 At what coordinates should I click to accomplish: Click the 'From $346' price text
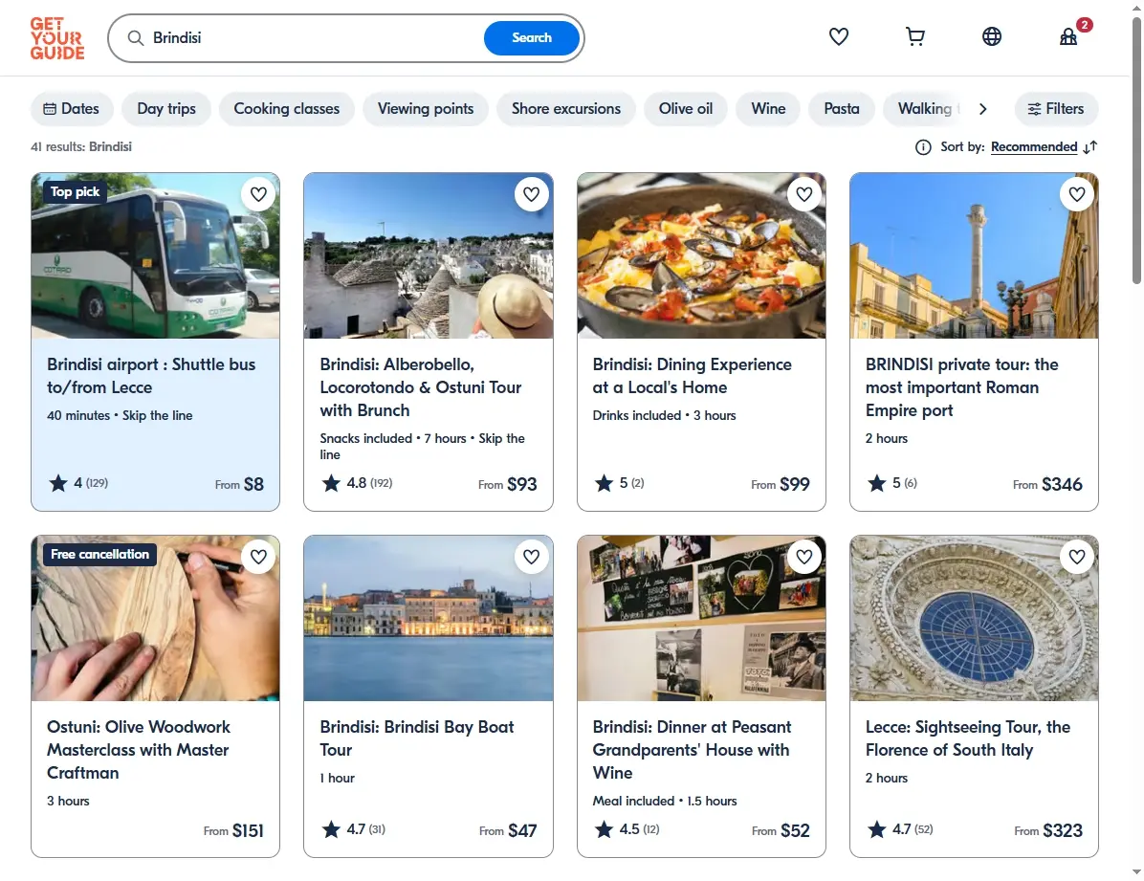1047,484
